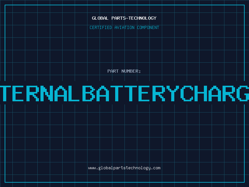
Task: Select the CERTIFIED AVIATION COMPONENT subtitle
Action: (x=124, y=27)
